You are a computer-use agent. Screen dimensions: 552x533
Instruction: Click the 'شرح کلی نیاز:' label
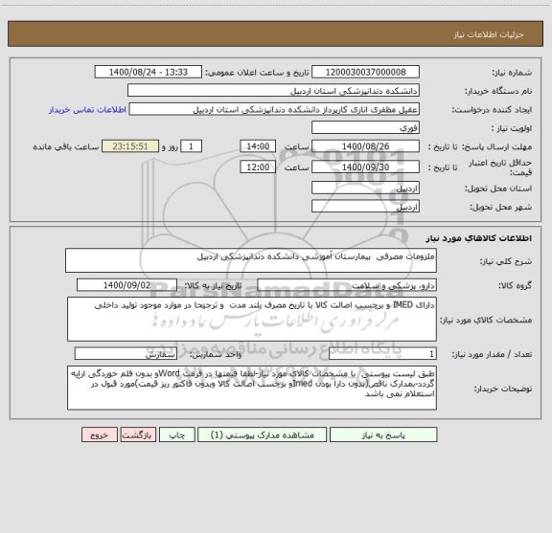[x=506, y=261]
